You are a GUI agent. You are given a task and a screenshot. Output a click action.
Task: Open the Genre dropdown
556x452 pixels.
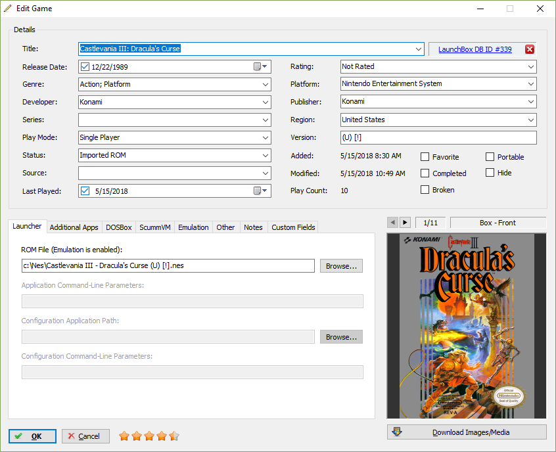point(266,84)
